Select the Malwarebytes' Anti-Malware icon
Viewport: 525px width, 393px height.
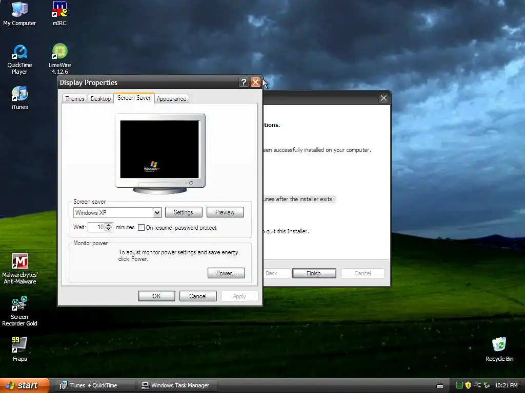click(x=20, y=269)
